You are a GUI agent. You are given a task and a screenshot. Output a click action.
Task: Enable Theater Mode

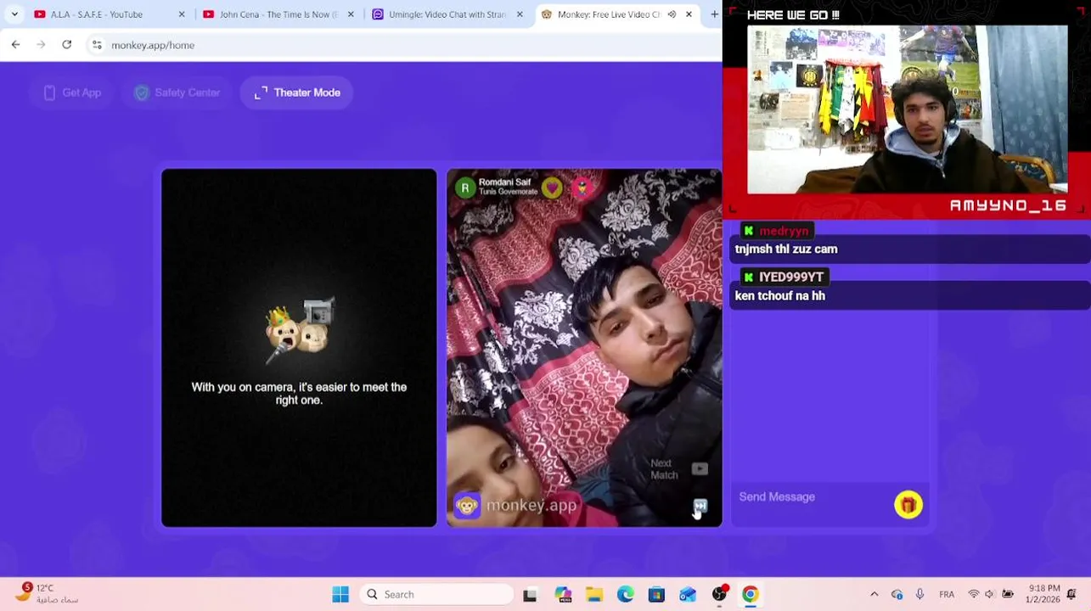296,92
